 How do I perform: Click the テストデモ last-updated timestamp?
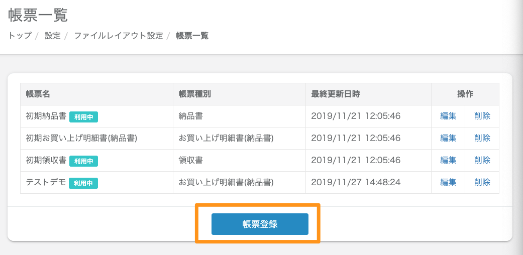click(x=356, y=182)
